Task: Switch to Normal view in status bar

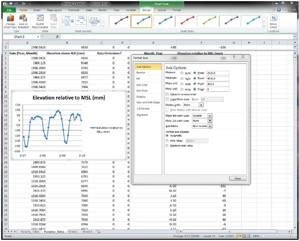Action: click(x=240, y=236)
